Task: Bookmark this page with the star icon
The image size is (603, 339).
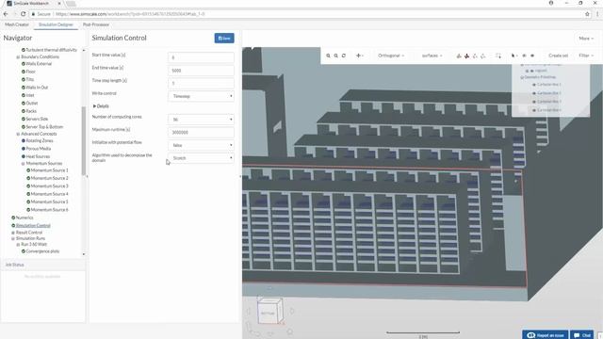Action: click(587, 14)
